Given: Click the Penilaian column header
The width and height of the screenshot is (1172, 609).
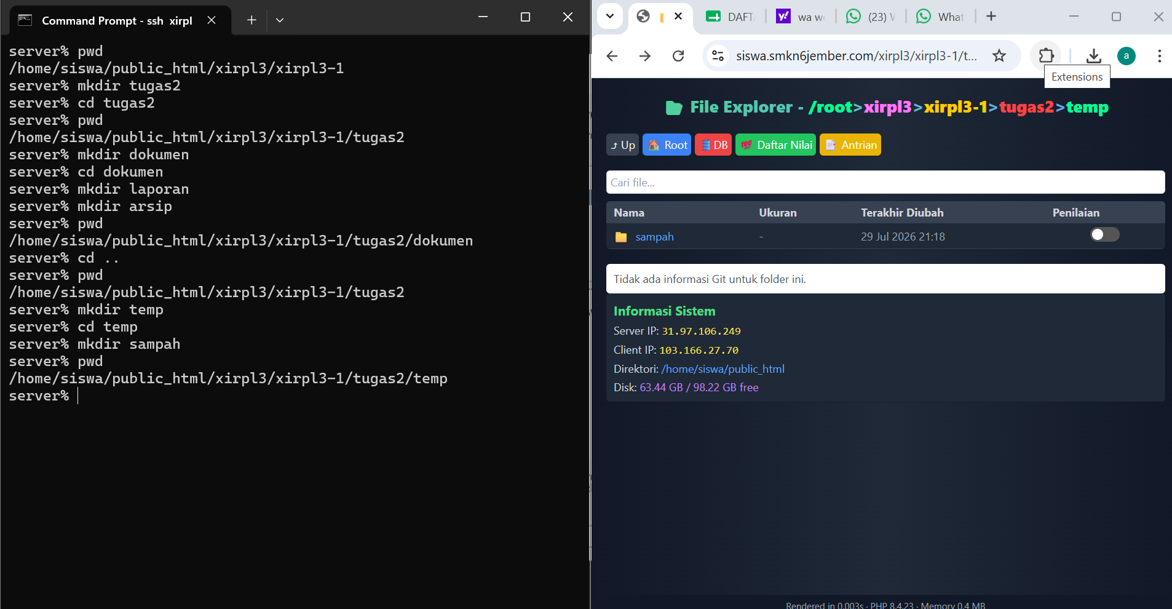Looking at the screenshot, I should [x=1076, y=213].
